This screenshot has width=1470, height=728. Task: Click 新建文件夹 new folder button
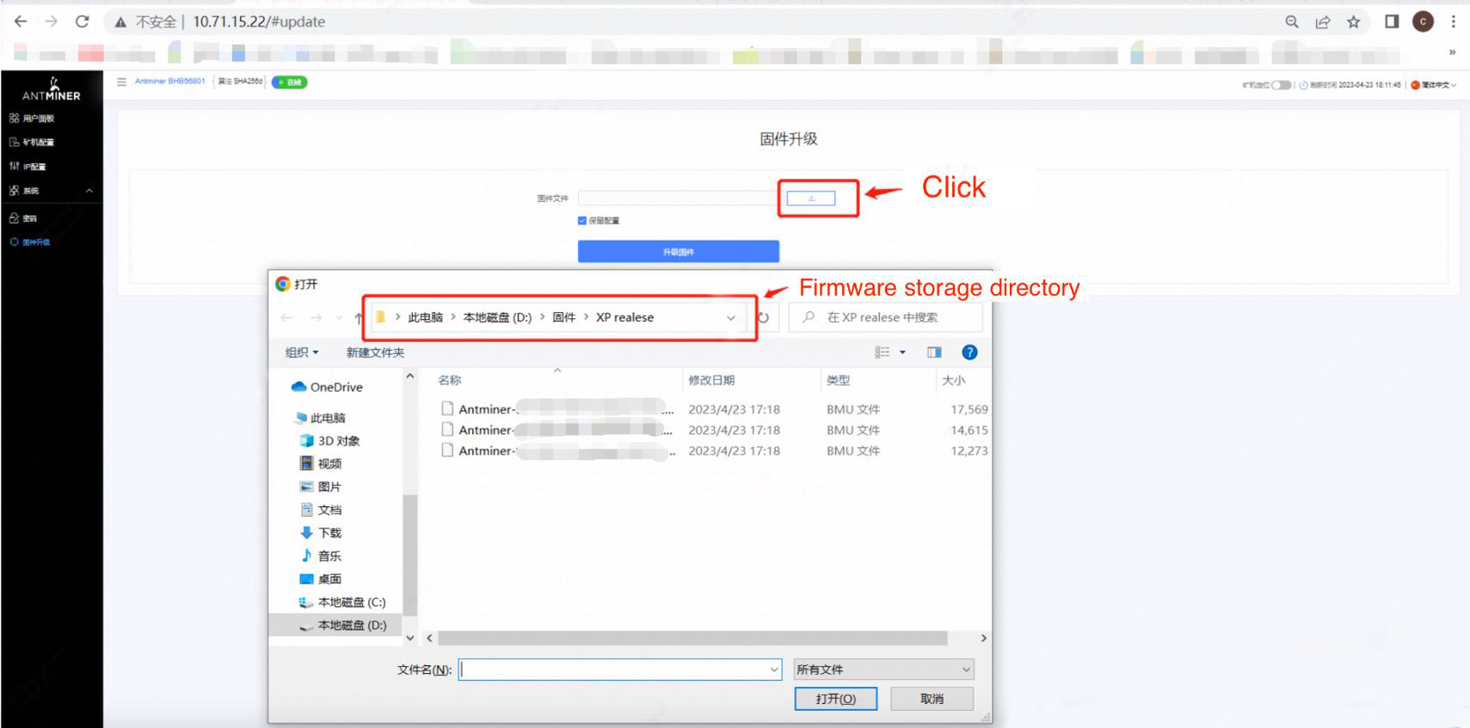[375, 352]
